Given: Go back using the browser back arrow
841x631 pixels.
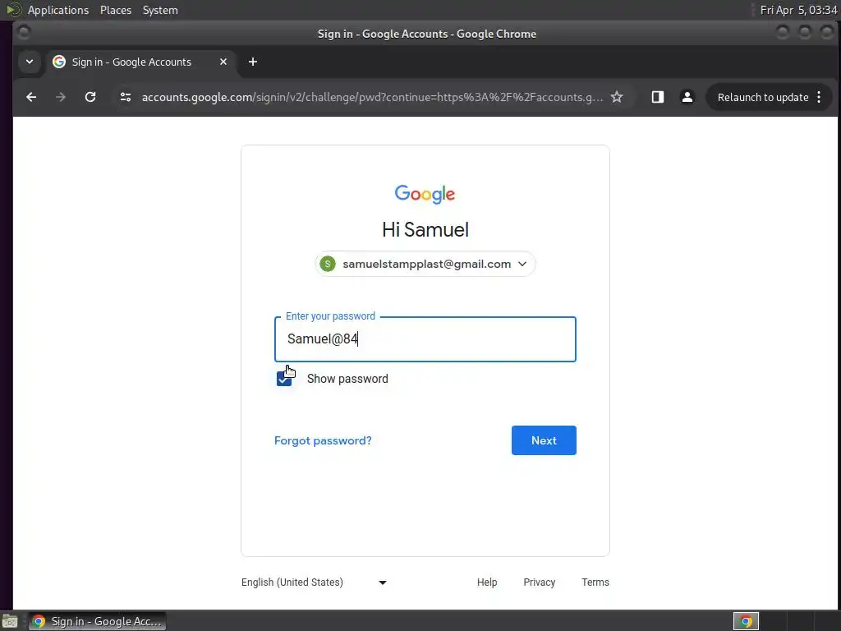Looking at the screenshot, I should point(31,97).
